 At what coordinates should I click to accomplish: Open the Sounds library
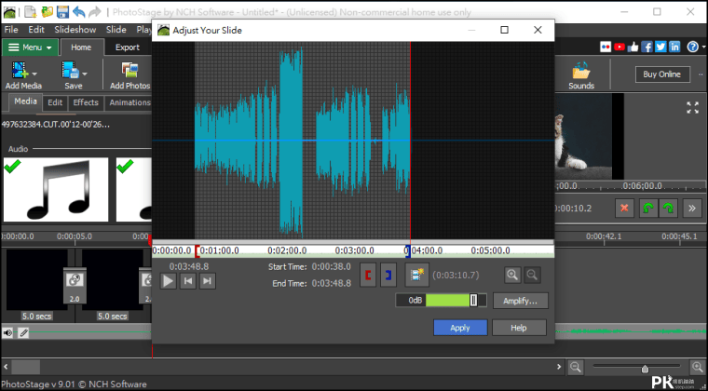pos(580,74)
